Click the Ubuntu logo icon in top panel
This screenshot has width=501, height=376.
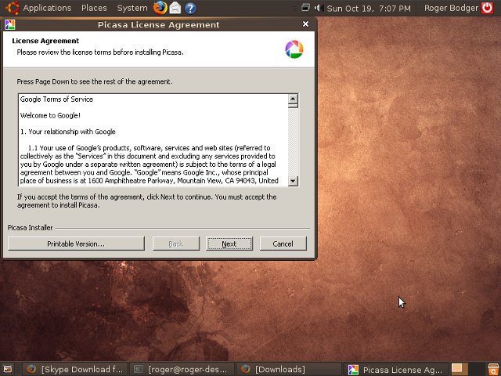click(13, 8)
